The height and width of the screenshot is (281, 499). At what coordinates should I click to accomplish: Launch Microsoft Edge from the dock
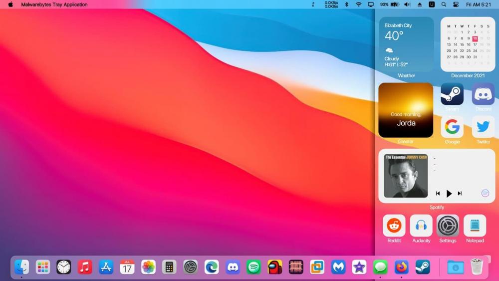tap(212, 267)
